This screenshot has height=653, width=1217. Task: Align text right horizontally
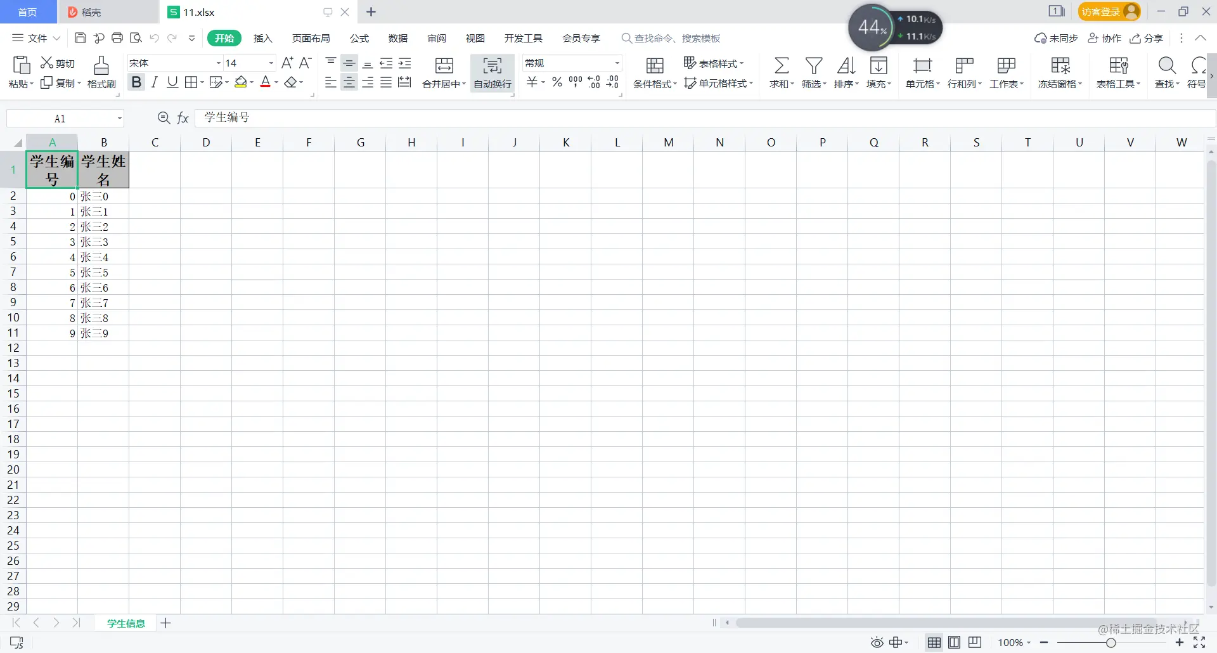tap(368, 82)
